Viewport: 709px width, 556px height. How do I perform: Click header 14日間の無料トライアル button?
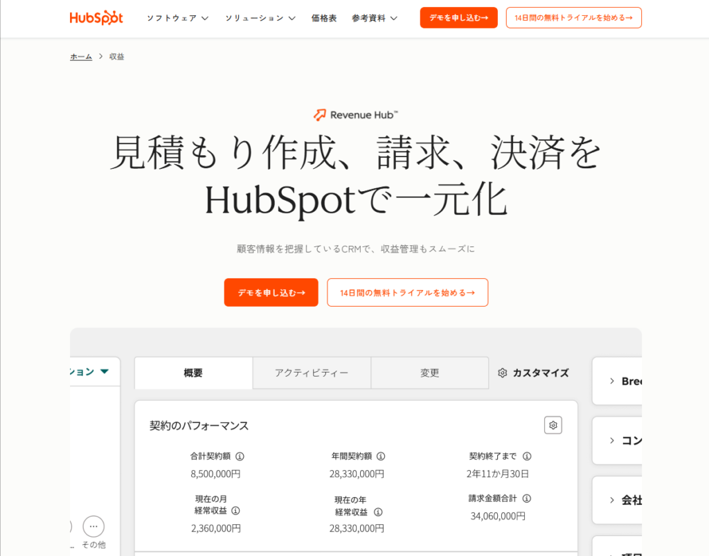[573, 17]
